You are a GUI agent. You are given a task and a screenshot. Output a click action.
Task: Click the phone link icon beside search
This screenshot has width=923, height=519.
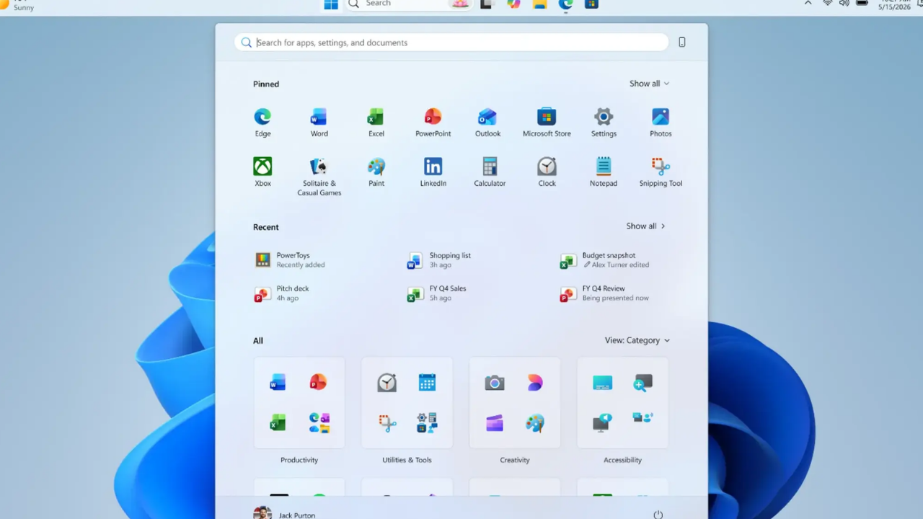pyautogui.click(x=681, y=43)
